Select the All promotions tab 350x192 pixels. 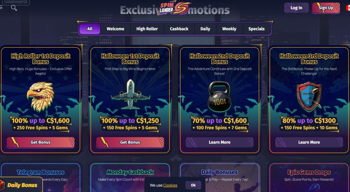[90, 29]
